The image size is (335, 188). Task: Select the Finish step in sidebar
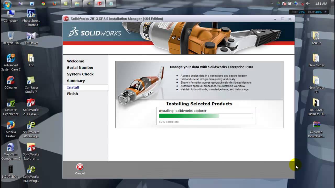point(72,94)
